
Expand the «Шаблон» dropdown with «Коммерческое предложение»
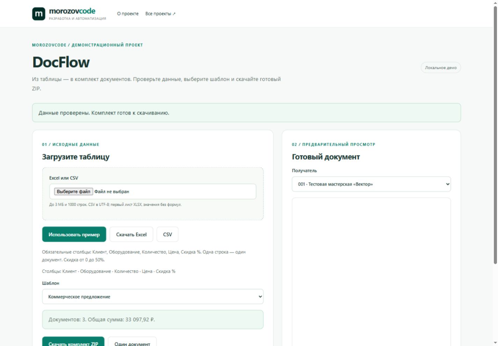[153, 297]
